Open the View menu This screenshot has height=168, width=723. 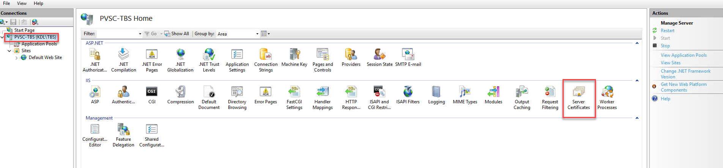coord(22,3)
